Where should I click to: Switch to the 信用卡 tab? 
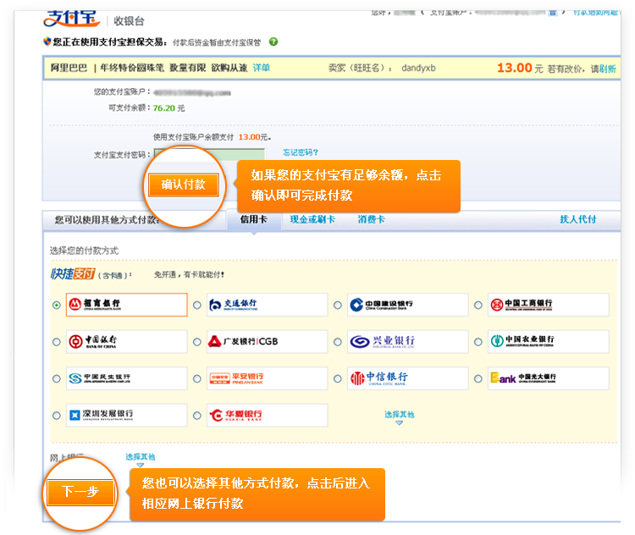tap(254, 219)
